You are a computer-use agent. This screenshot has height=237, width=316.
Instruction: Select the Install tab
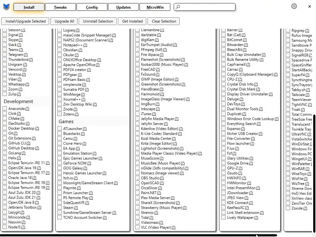point(29,7)
